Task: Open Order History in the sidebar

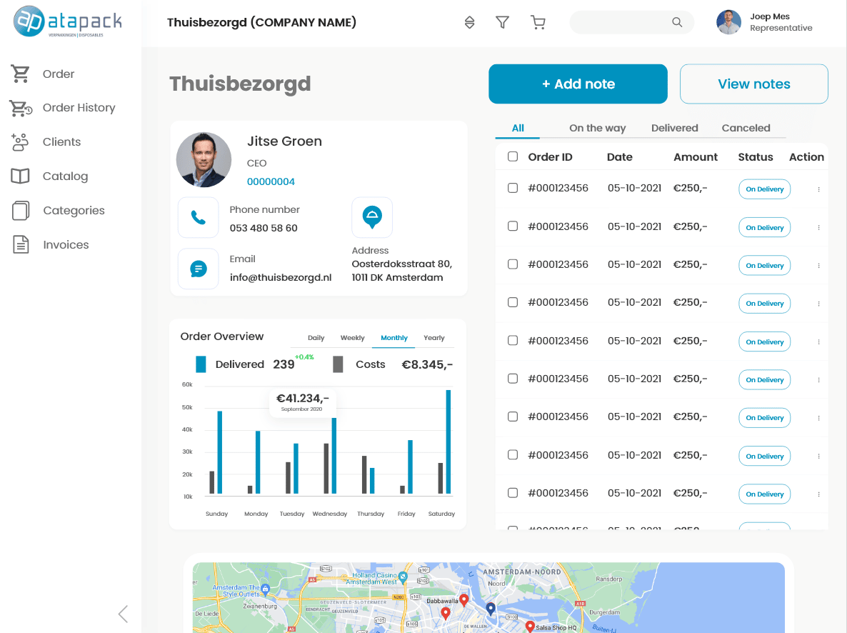Action: point(79,108)
